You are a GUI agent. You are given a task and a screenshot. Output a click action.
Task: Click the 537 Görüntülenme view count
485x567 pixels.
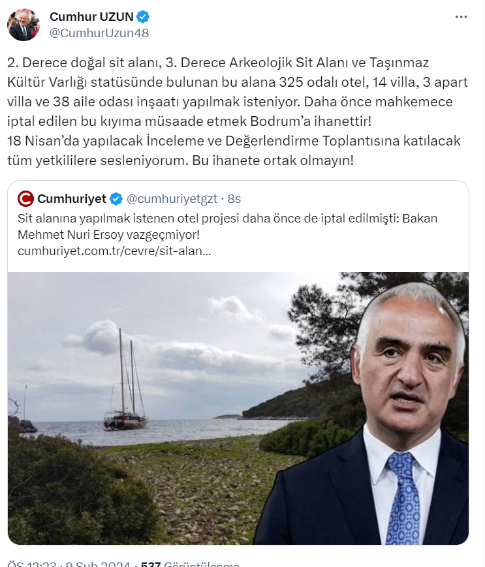click(190, 564)
